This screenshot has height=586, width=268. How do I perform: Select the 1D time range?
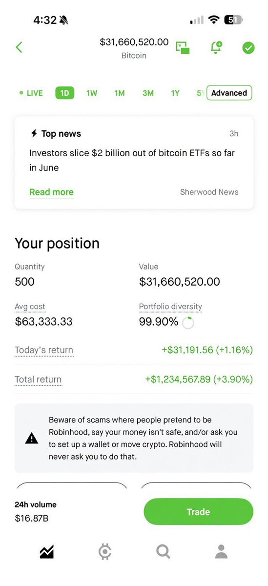click(x=64, y=93)
